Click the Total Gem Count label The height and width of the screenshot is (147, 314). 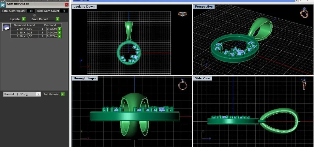point(48,11)
